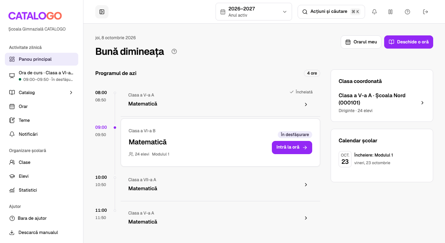The height and width of the screenshot is (243, 445).
Task: Open the 11:00 Clasa a V-a A chevron
Action: 306,218
